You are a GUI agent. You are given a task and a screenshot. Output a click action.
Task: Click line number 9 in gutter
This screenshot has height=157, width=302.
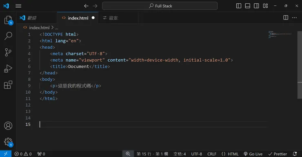tap(29, 86)
